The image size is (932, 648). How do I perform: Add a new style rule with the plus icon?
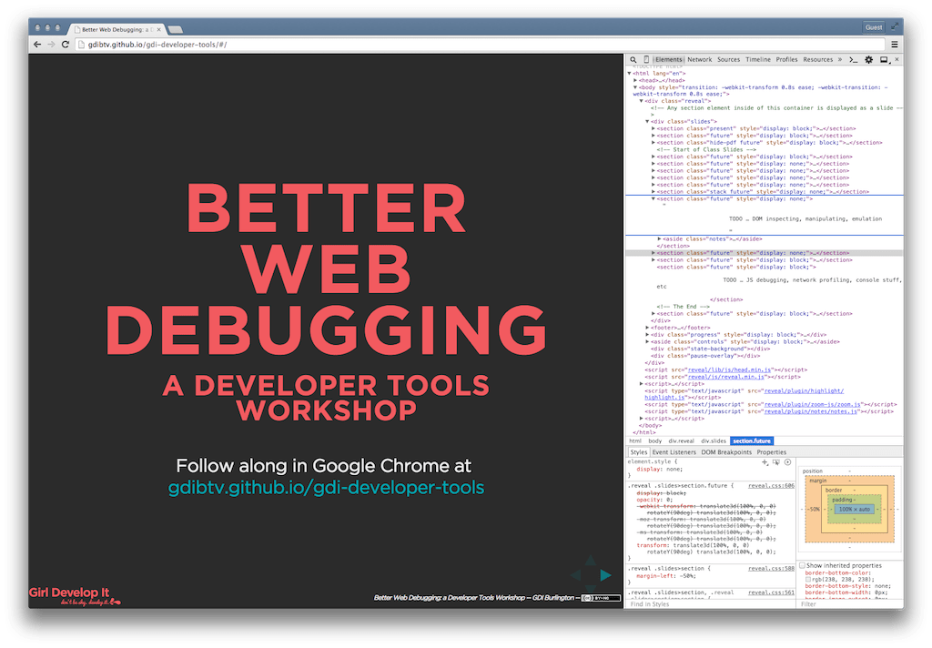765,461
